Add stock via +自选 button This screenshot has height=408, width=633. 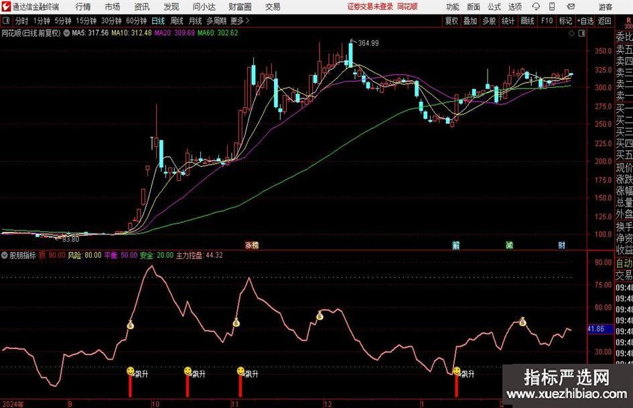[585, 21]
